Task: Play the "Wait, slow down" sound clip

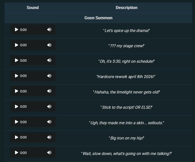Action: [x=17, y=152]
